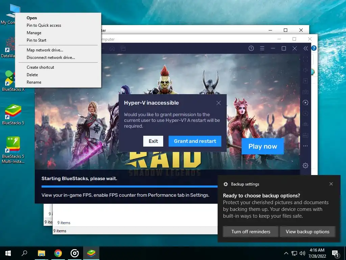Screen dimensions: 346x260
Task: Click View backup options button
Action: click(307, 232)
